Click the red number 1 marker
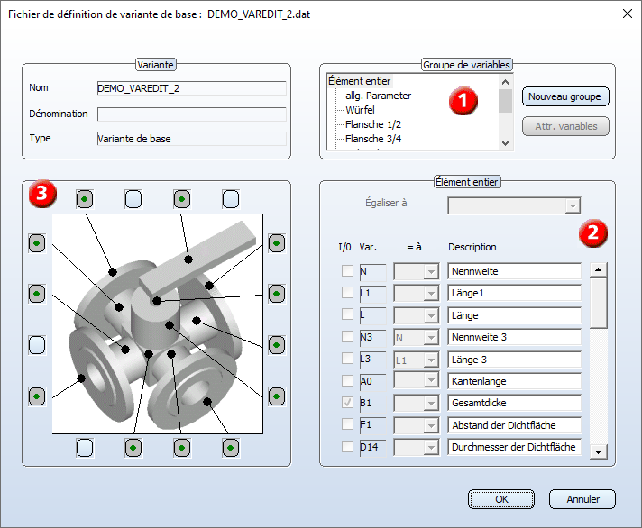The image size is (642, 528). coord(463,102)
